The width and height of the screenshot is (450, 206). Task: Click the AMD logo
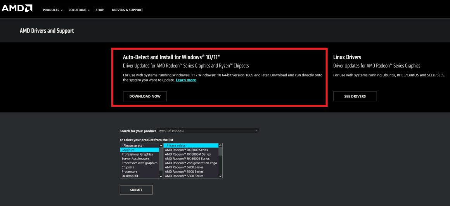pyautogui.click(x=17, y=8)
